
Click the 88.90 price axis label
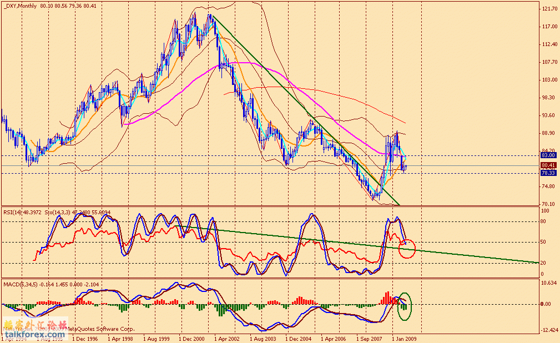[x=548, y=133]
